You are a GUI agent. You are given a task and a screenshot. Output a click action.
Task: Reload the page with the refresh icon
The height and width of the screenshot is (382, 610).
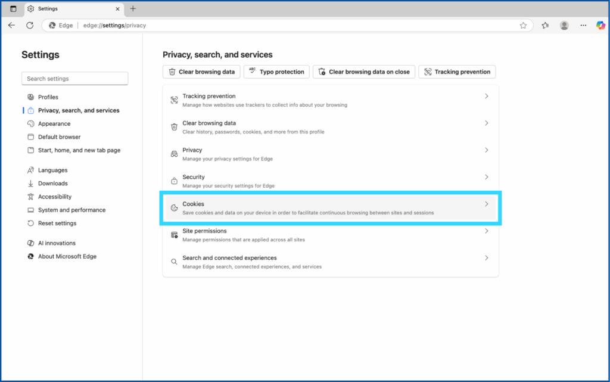pos(30,26)
